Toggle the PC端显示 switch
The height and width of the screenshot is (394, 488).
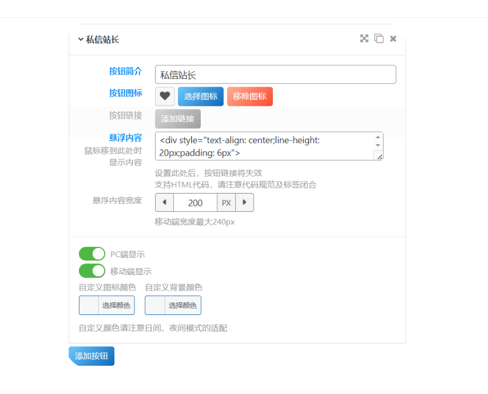click(x=92, y=254)
